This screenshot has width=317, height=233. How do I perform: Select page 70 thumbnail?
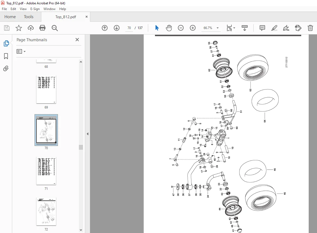click(46, 130)
